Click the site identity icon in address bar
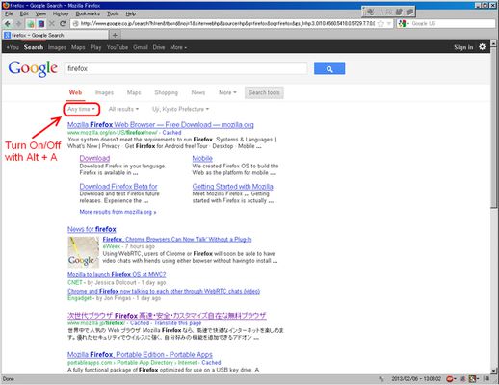This screenshot has width=499, height=385. pos(76,24)
